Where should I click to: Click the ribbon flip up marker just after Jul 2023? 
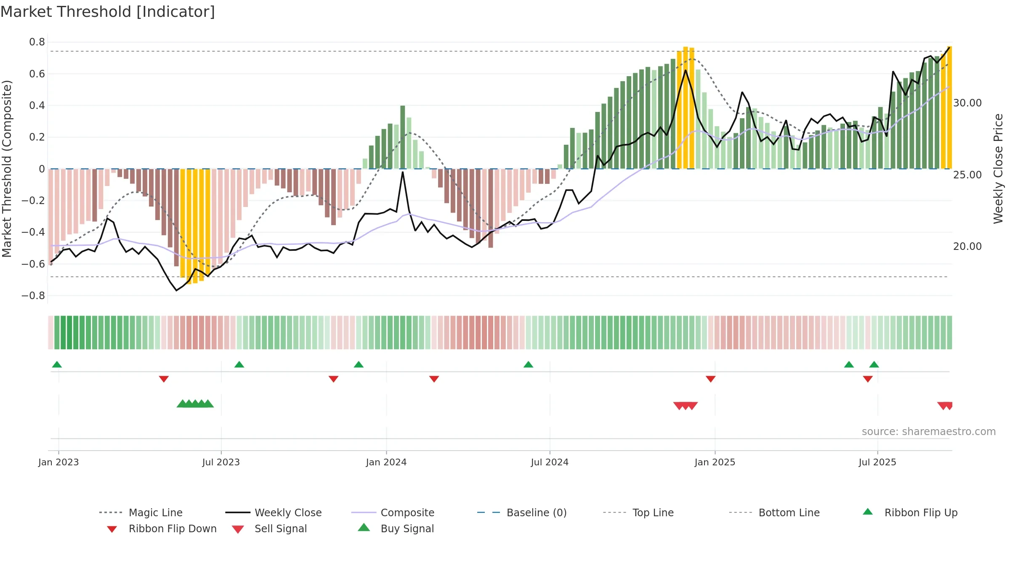point(239,364)
